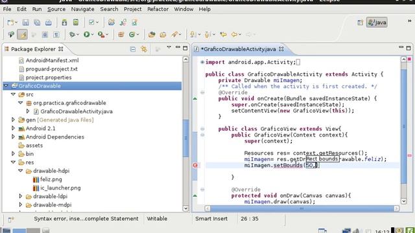Viewport: 415px width, 233px height.
Task: Open the Run dropdown arrow
Action: (92, 34)
